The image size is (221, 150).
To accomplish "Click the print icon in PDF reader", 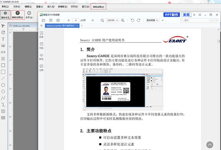I will pyautogui.click(x=58, y=20).
